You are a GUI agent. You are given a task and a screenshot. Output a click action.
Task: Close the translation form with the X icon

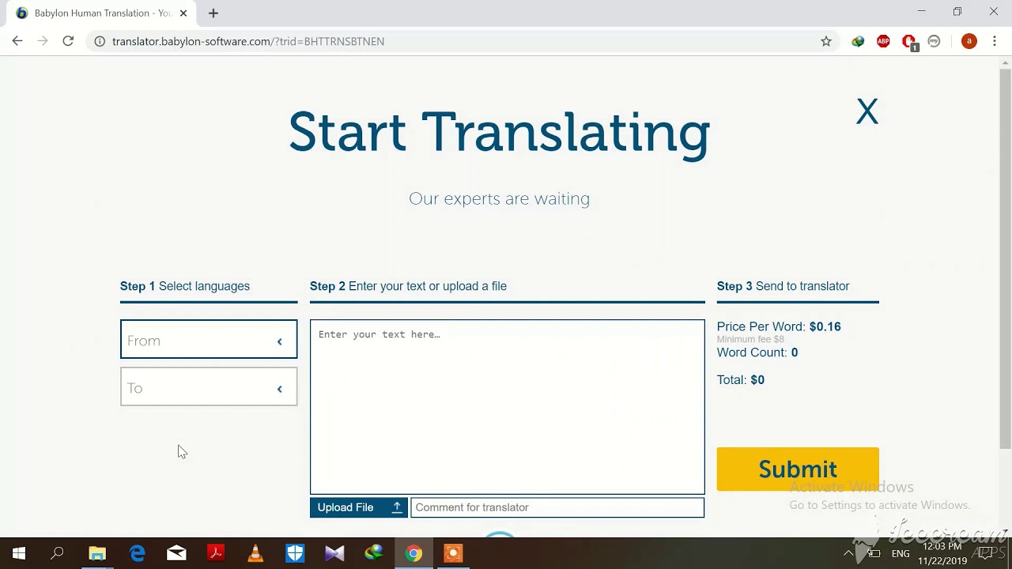[x=867, y=112]
